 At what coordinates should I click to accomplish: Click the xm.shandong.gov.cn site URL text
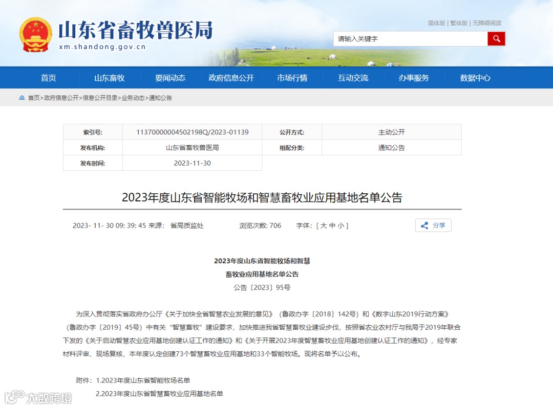tap(102, 47)
